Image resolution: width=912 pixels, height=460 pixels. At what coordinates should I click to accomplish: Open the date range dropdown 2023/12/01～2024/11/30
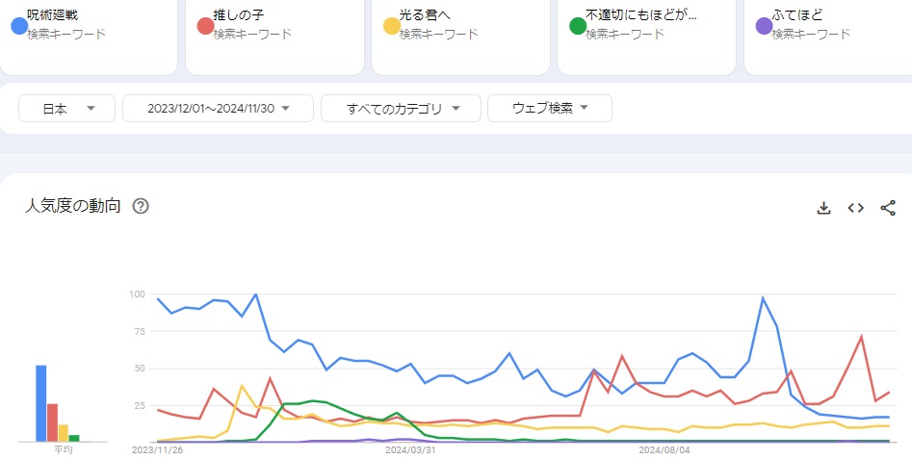[218, 109]
